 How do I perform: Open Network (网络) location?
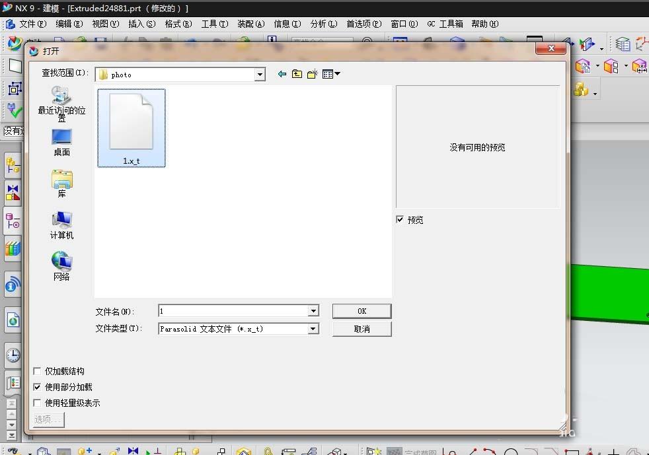tap(61, 266)
